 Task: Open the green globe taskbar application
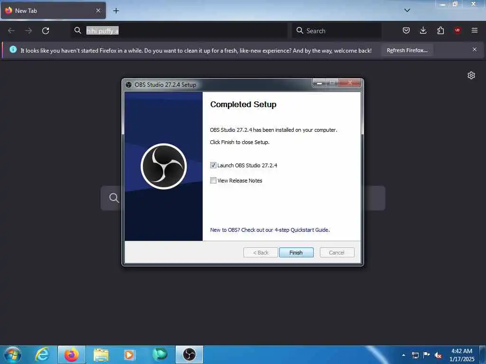point(159,355)
